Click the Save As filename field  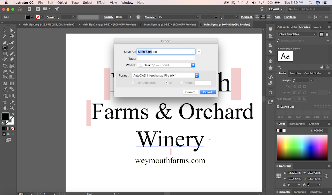point(166,51)
